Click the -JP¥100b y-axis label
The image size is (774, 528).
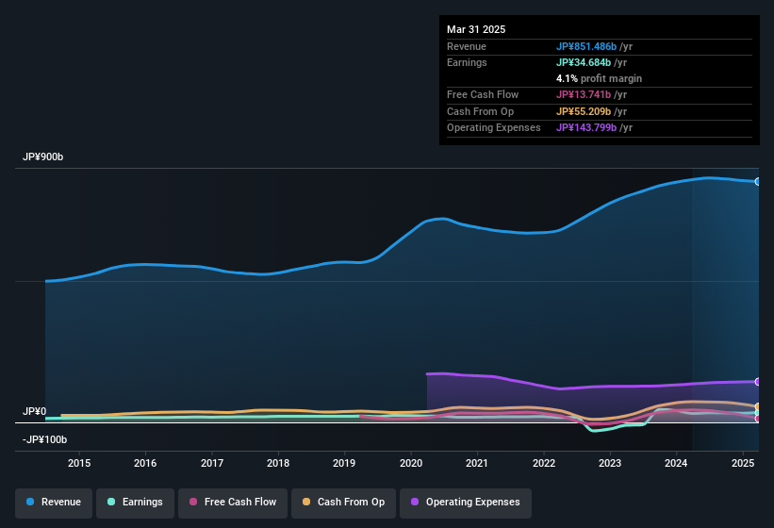44,439
